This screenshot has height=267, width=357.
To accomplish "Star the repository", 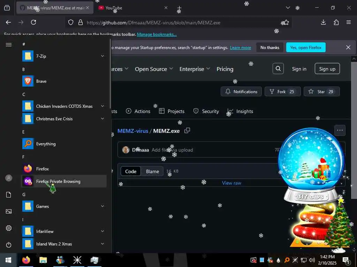I will [x=321, y=91].
